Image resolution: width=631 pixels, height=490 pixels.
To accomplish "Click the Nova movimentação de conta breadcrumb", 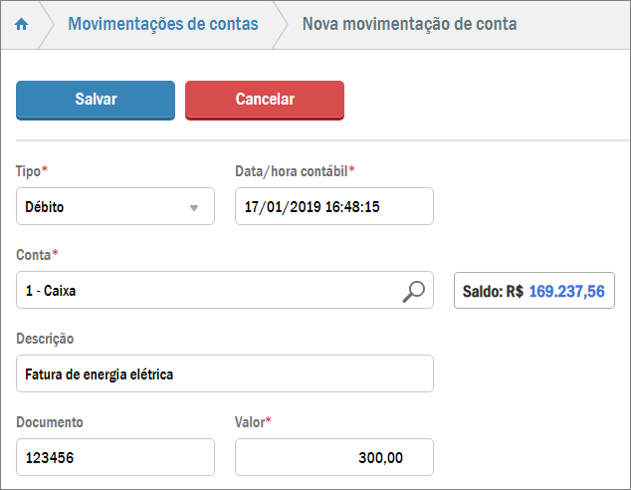I will [x=409, y=24].
